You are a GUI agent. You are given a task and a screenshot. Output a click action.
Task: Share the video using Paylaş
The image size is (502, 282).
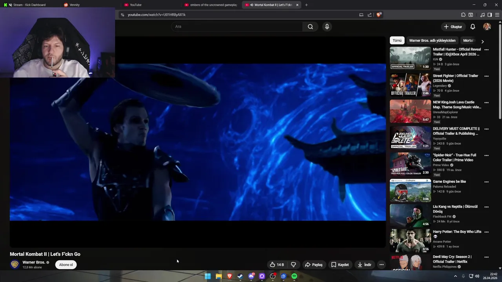click(314, 265)
